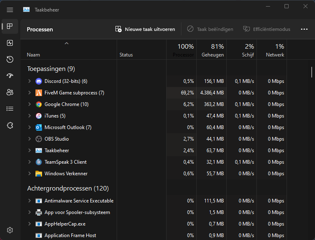The width and height of the screenshot is (315, 240).
Task: Click the vertical scrollbar of process list
Action: (x=312, y=72)
